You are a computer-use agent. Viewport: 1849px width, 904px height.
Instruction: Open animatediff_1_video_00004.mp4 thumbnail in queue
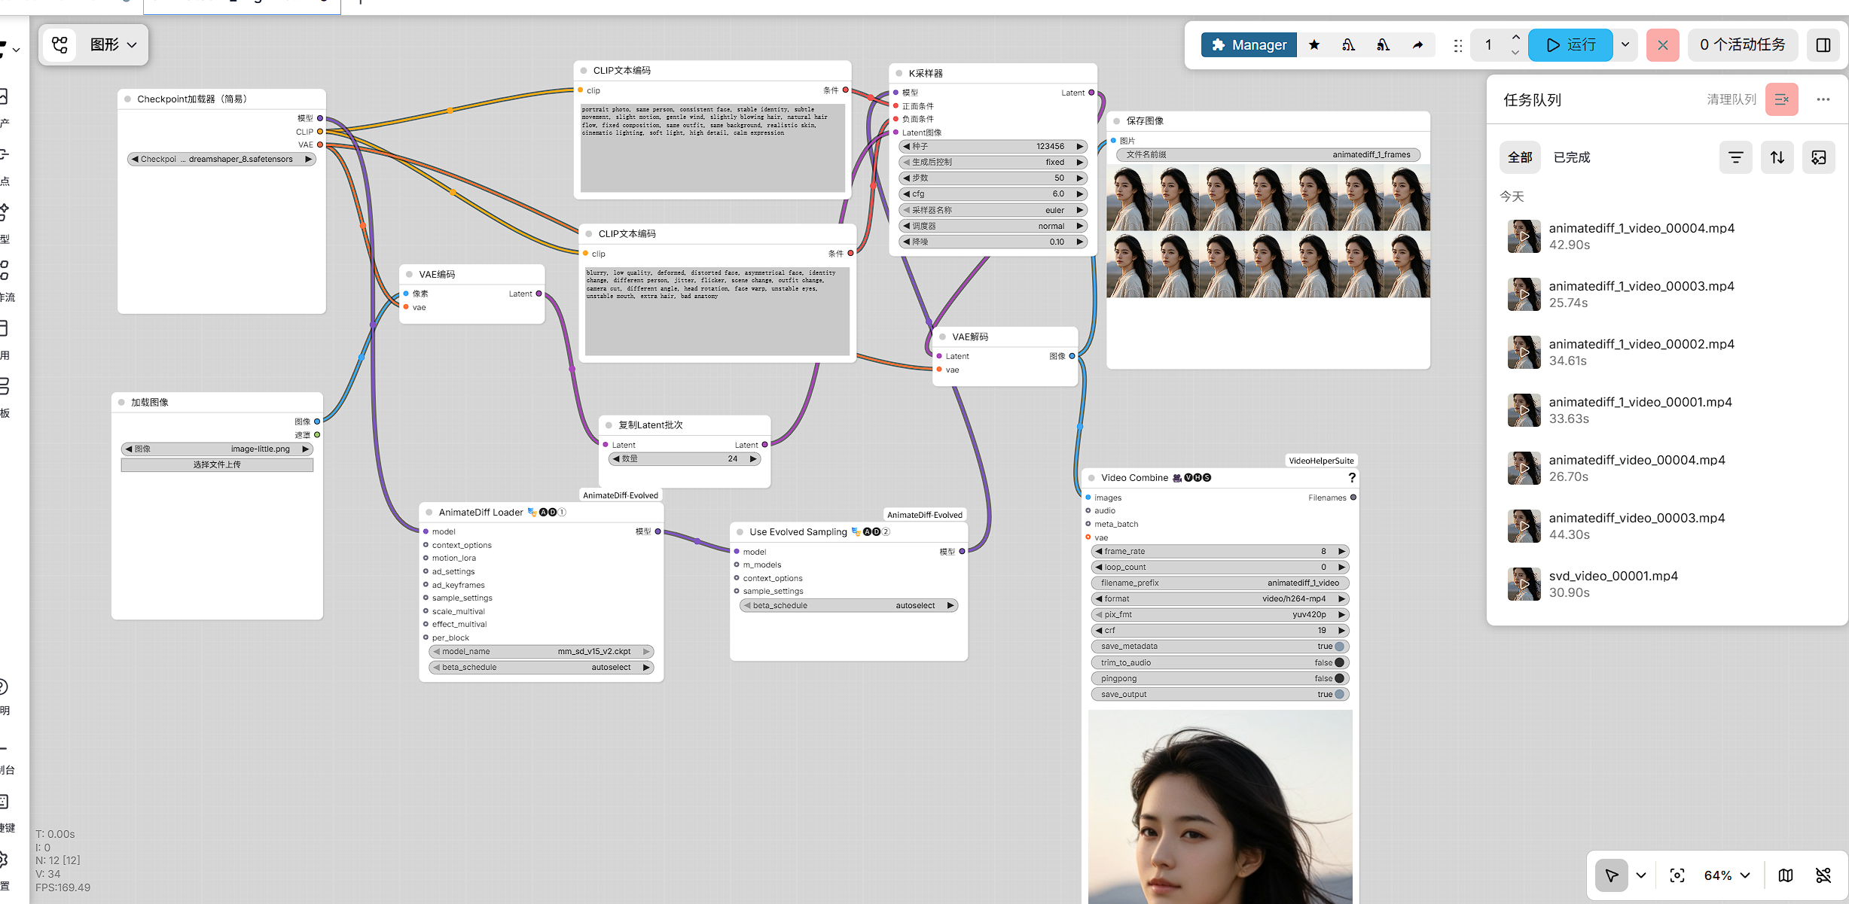1524,236
